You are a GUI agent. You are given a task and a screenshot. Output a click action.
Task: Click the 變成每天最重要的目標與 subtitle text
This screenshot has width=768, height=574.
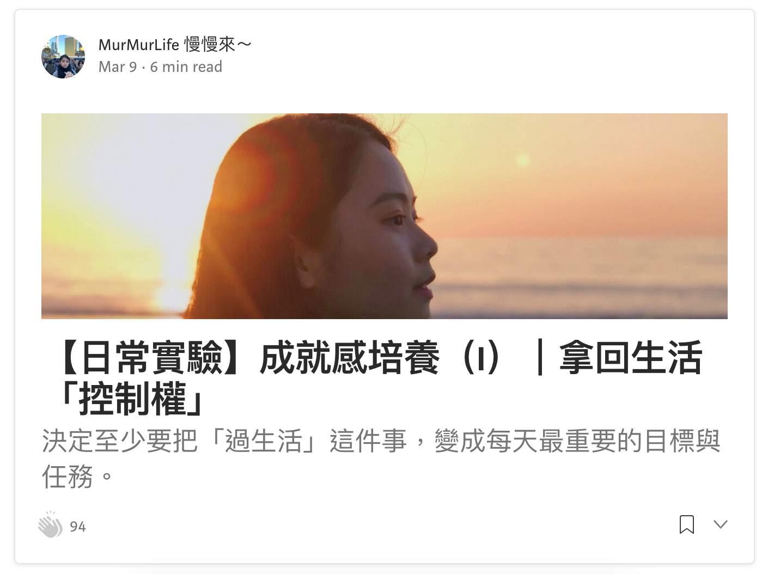(577, 441)
